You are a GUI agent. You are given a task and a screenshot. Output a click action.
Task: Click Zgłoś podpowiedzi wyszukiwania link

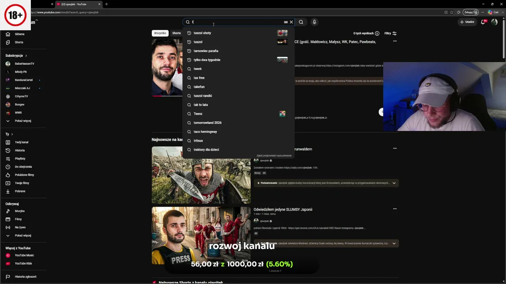[274, 156]
